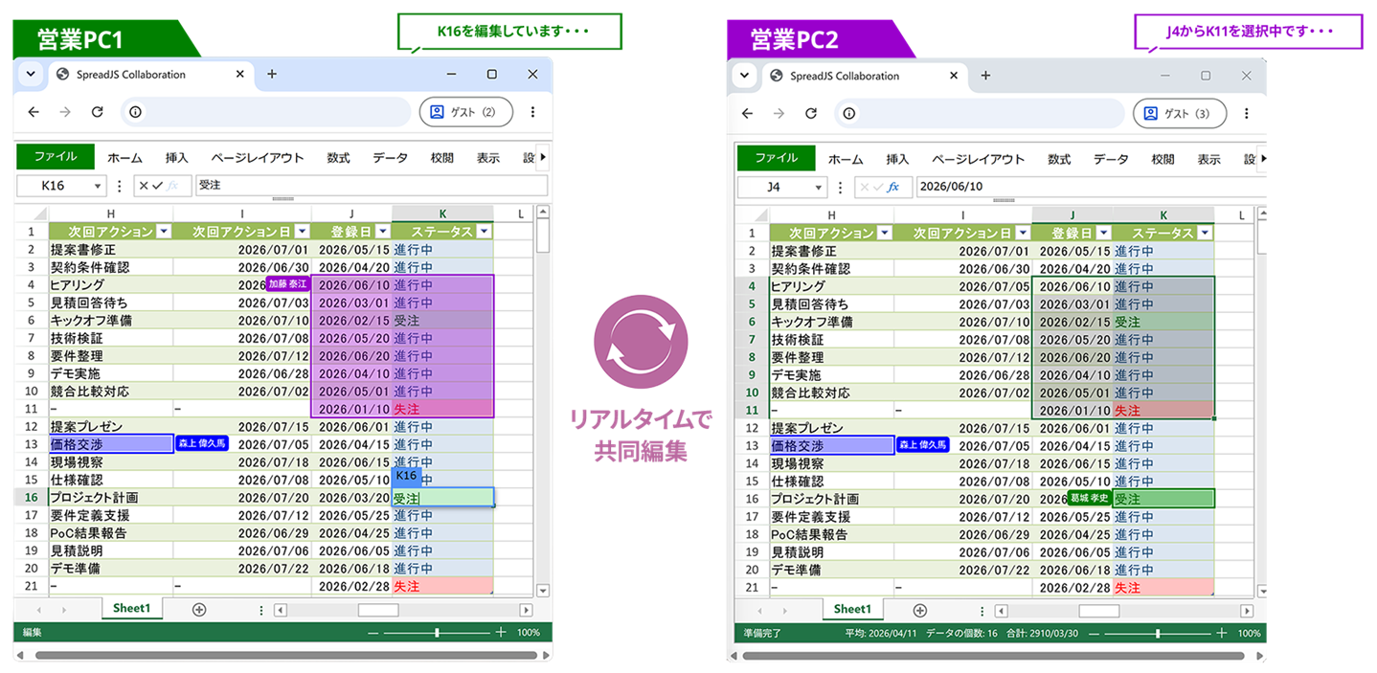Viewport: 1377px width, 673px height.
Task: Click 価格交渉 cell in 営業PC1
Action: pos(111,444)
